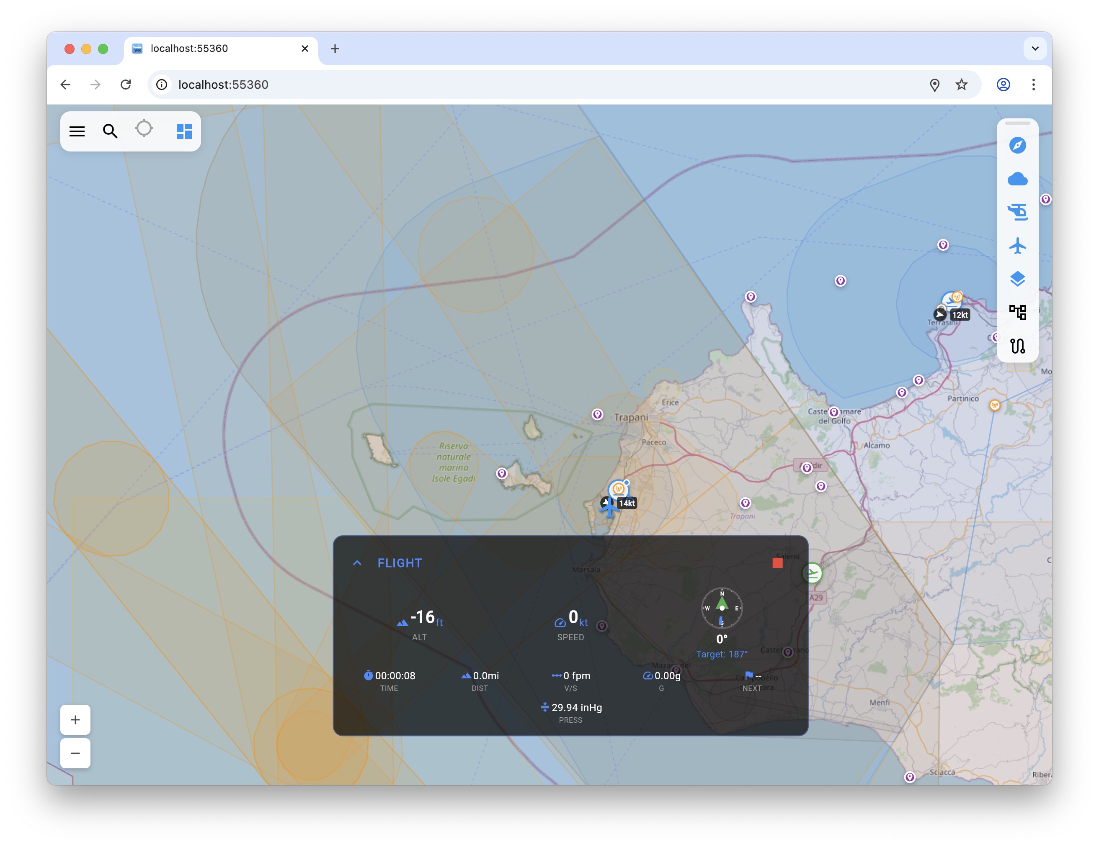The image size is (1099, 847).
Task: Open the hamburger menu in map toolbar
Action: pos(77,131)
